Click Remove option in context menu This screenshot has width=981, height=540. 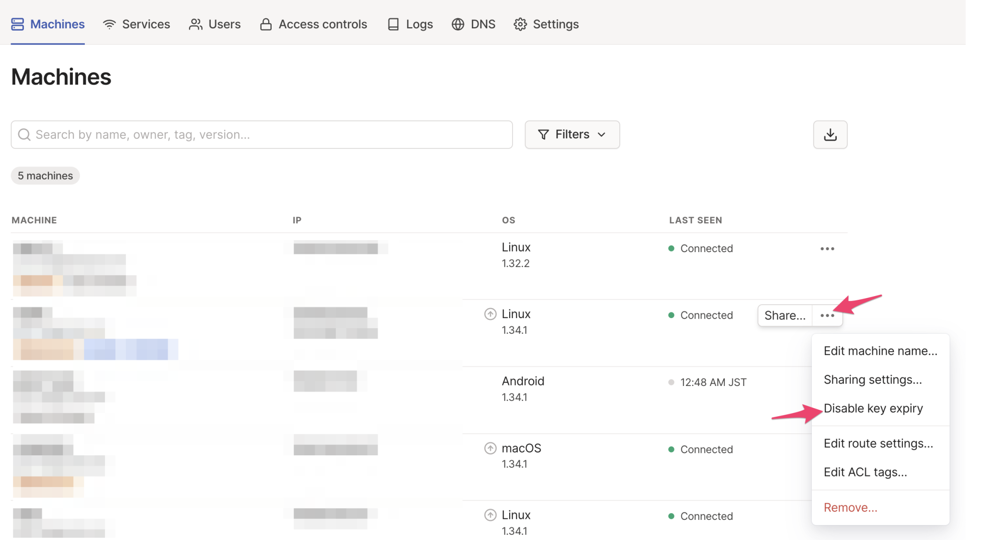pos(850,508)
